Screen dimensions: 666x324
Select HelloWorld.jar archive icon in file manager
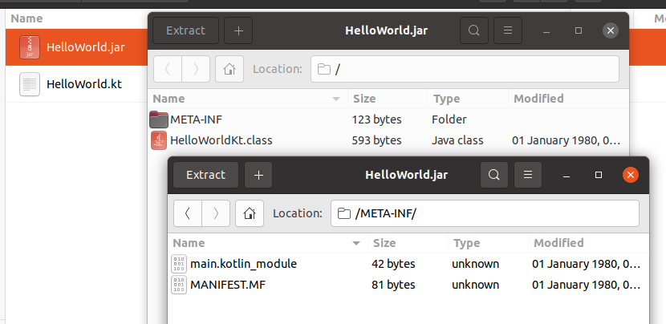pos(30,47)
